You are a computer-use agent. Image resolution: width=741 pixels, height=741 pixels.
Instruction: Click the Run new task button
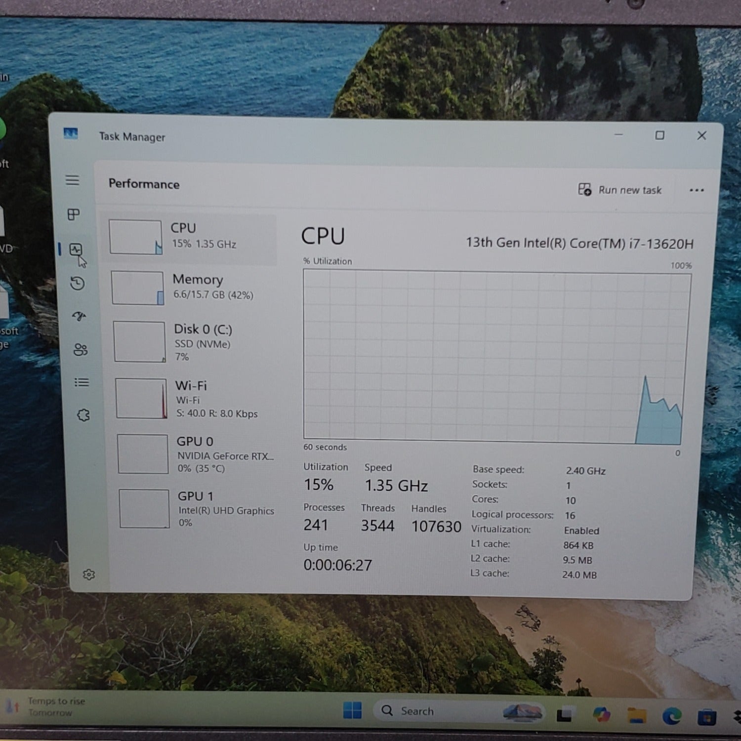(x=620, y=190)
